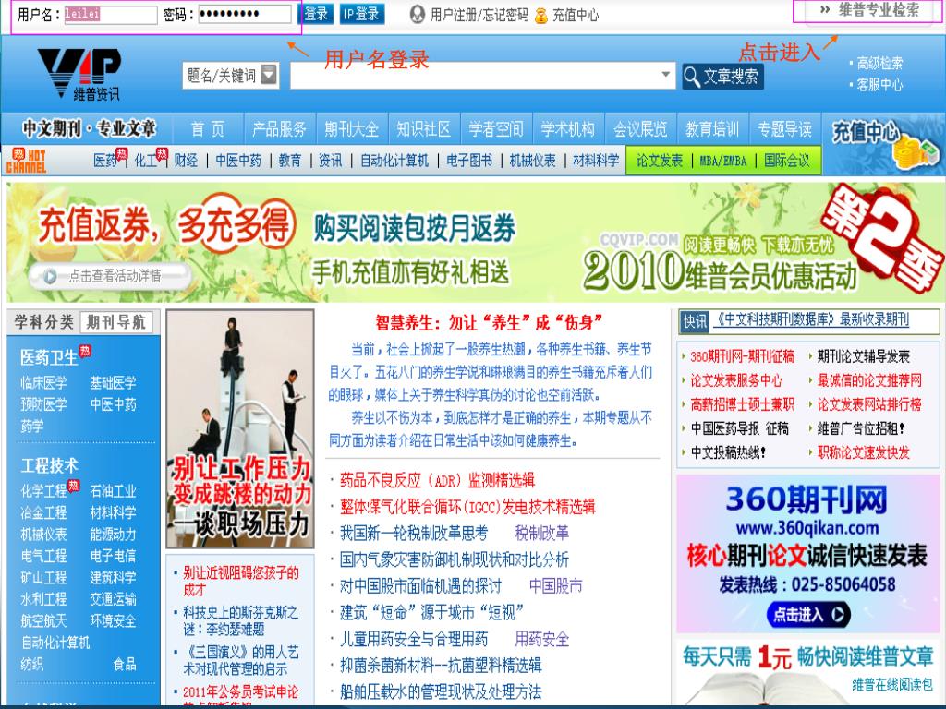Click the HOT CHANNEL icon

click(x=26, y=160)
